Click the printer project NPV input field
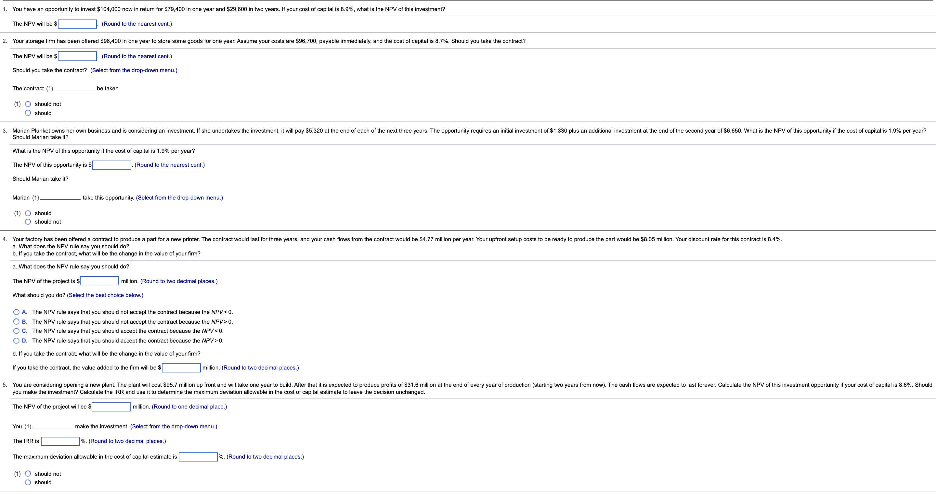Screen dimensions: 936x494 coord(99,281)
